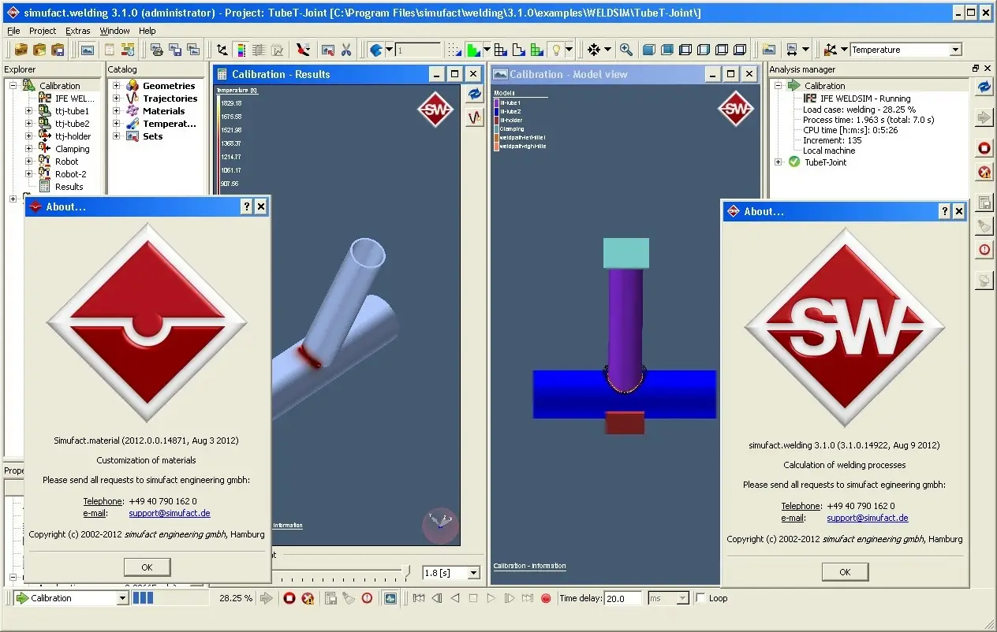Image resolution: width=997 pixels, height=632 pixels.
Task: Click the picture snapshot icon near Temperature dropdown
Action: pyautogui.click(x=768, y=50)
